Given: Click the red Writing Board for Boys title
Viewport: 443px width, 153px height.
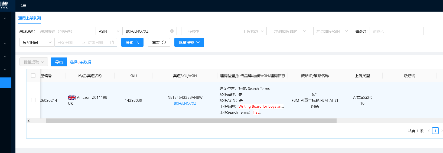Looking at the screenshot, I should click(x=261, y=106).
